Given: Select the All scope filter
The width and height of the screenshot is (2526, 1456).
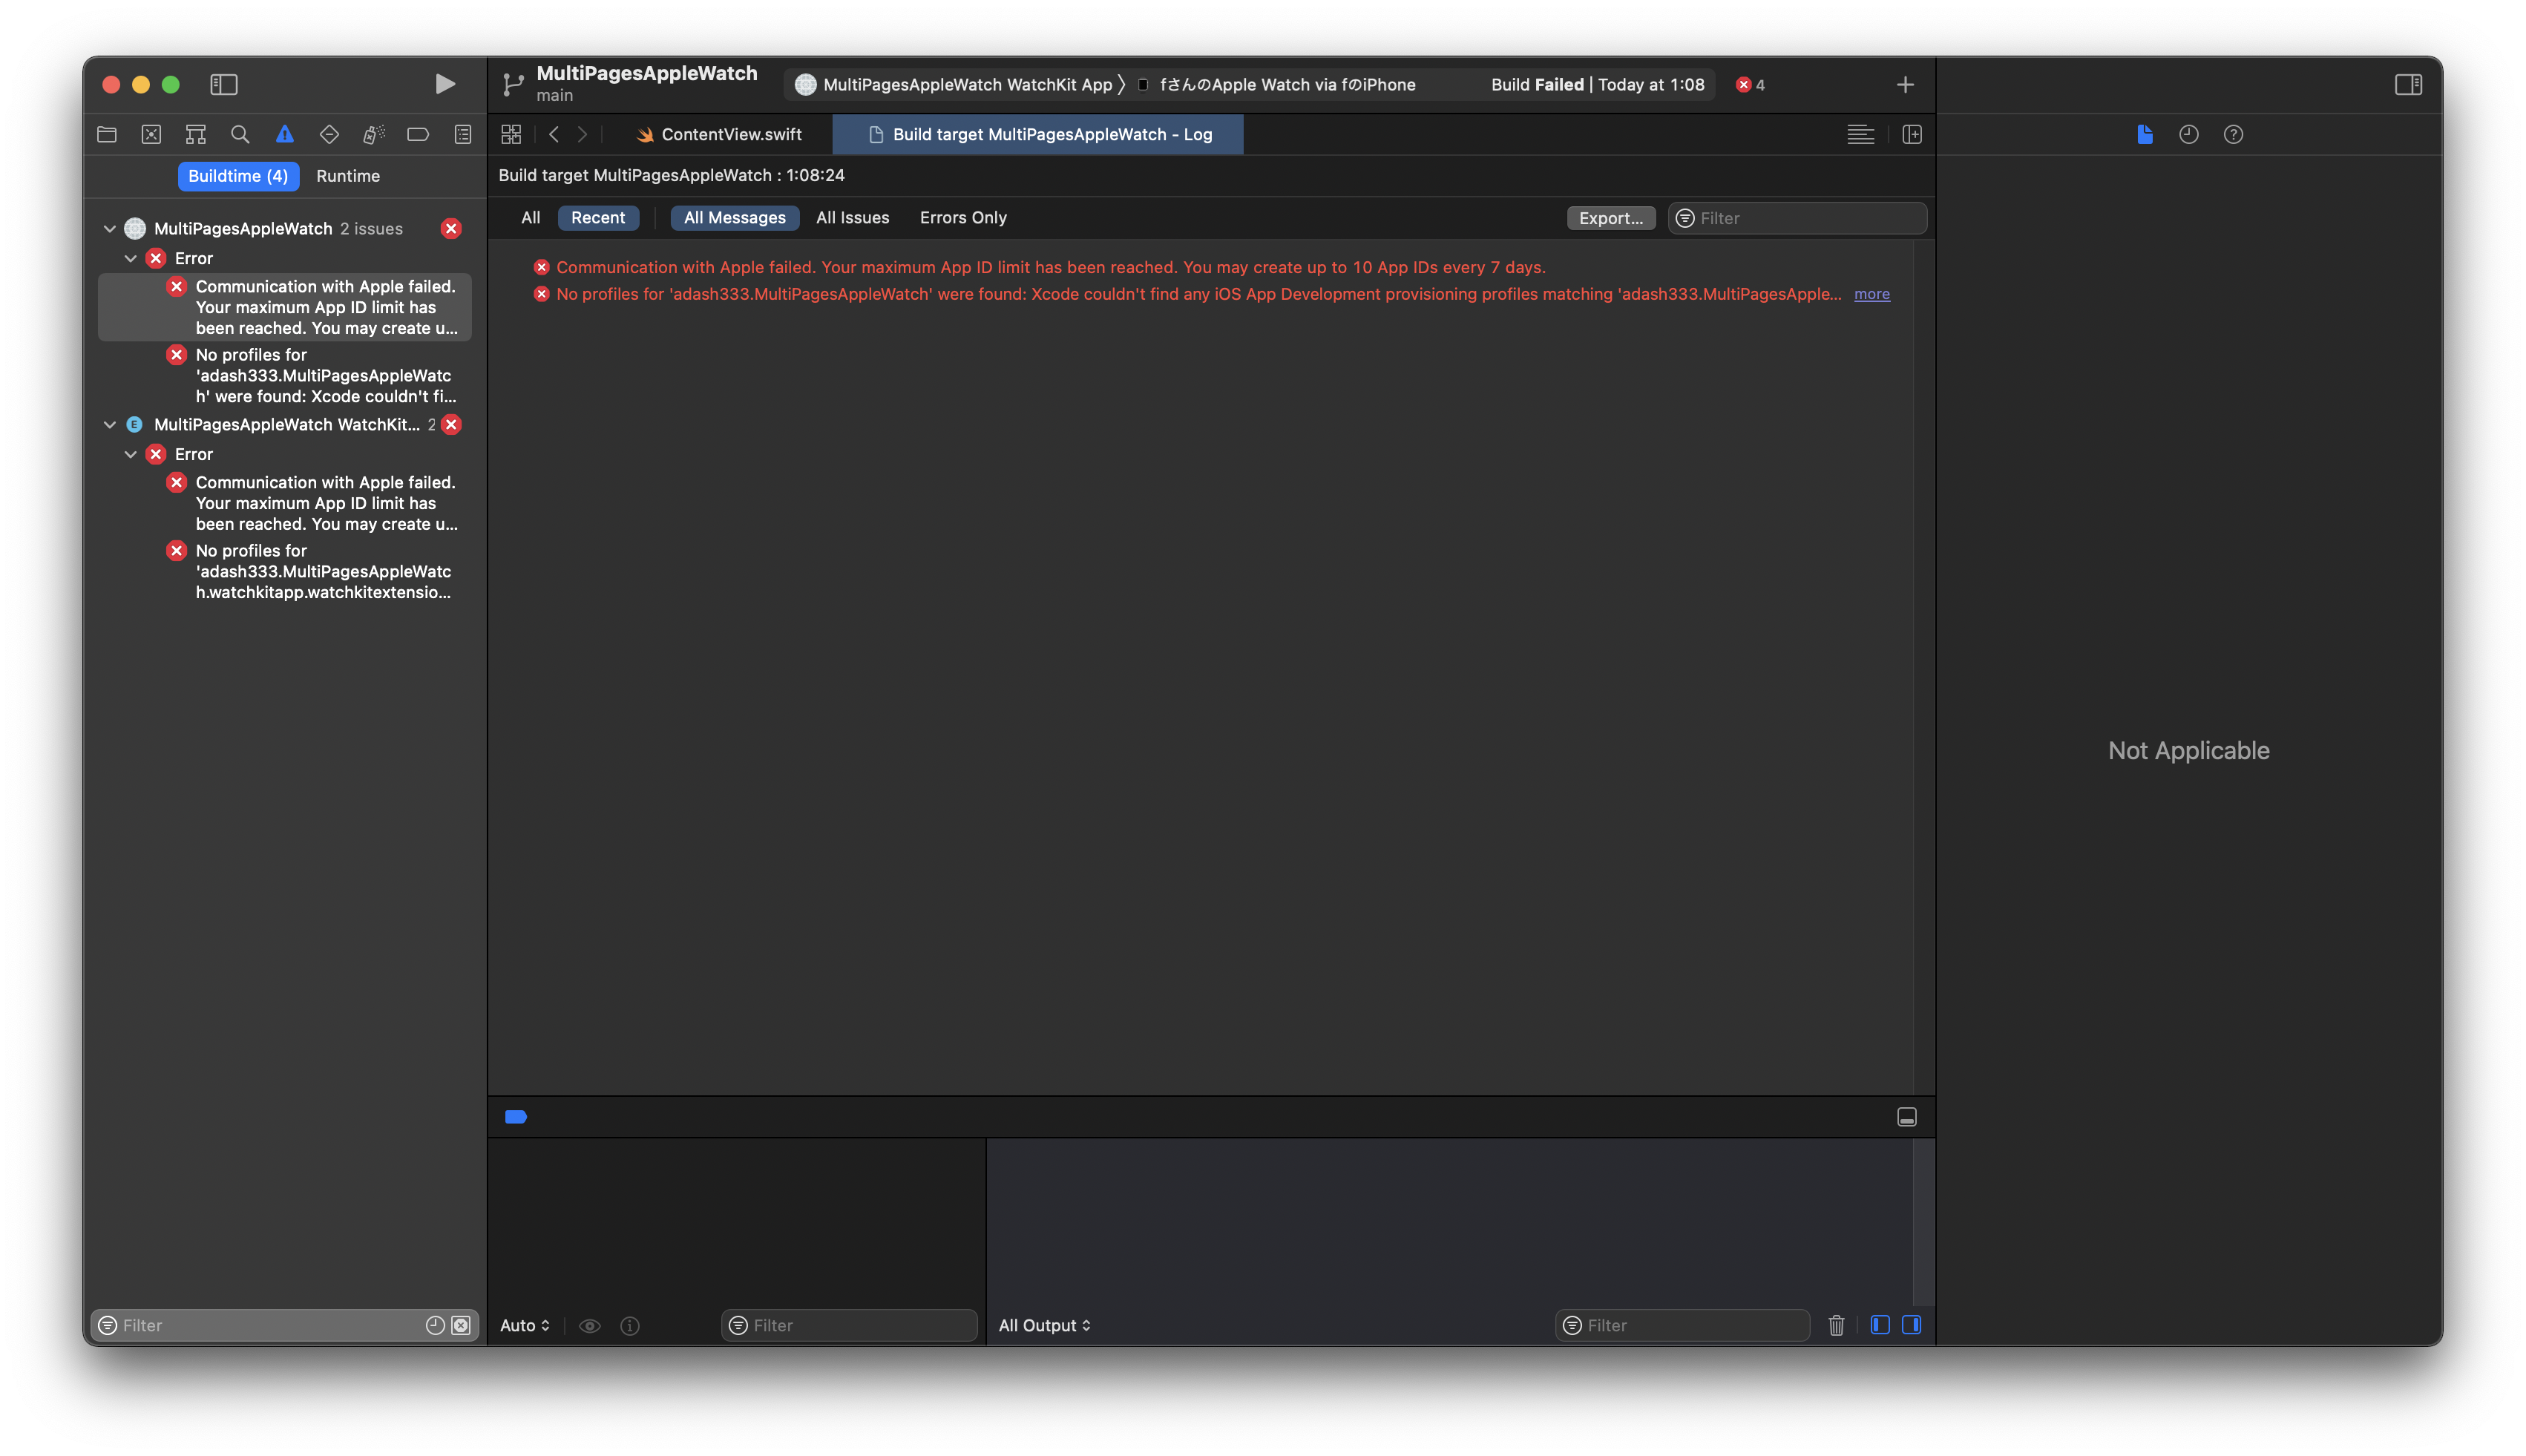Looking at the screenshot, I should (531, 218).
